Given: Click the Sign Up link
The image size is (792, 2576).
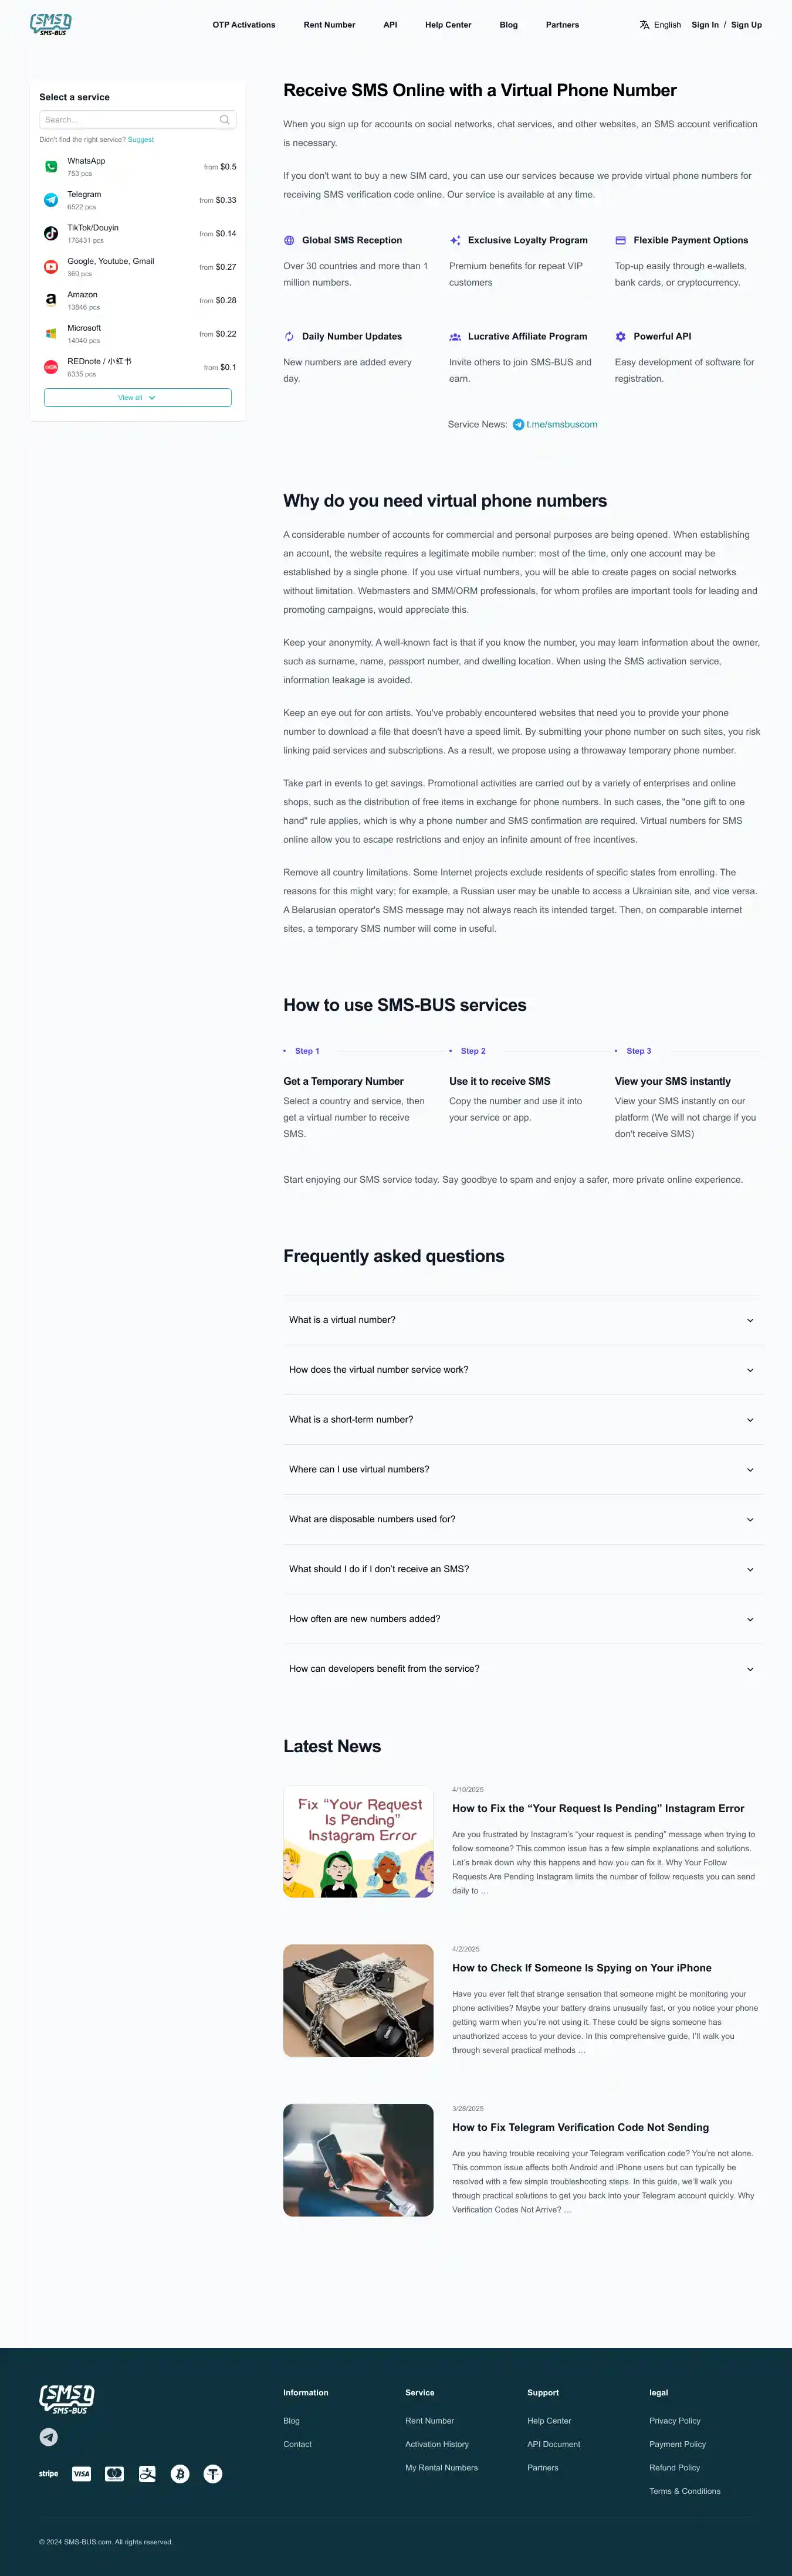Looking at the screenshot, I should click(x=746, y=25).
